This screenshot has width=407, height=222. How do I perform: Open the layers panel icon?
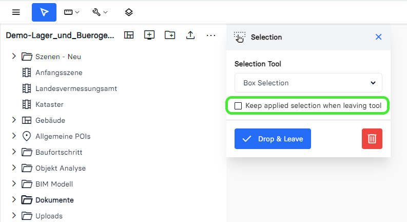[x=129, y=12]
